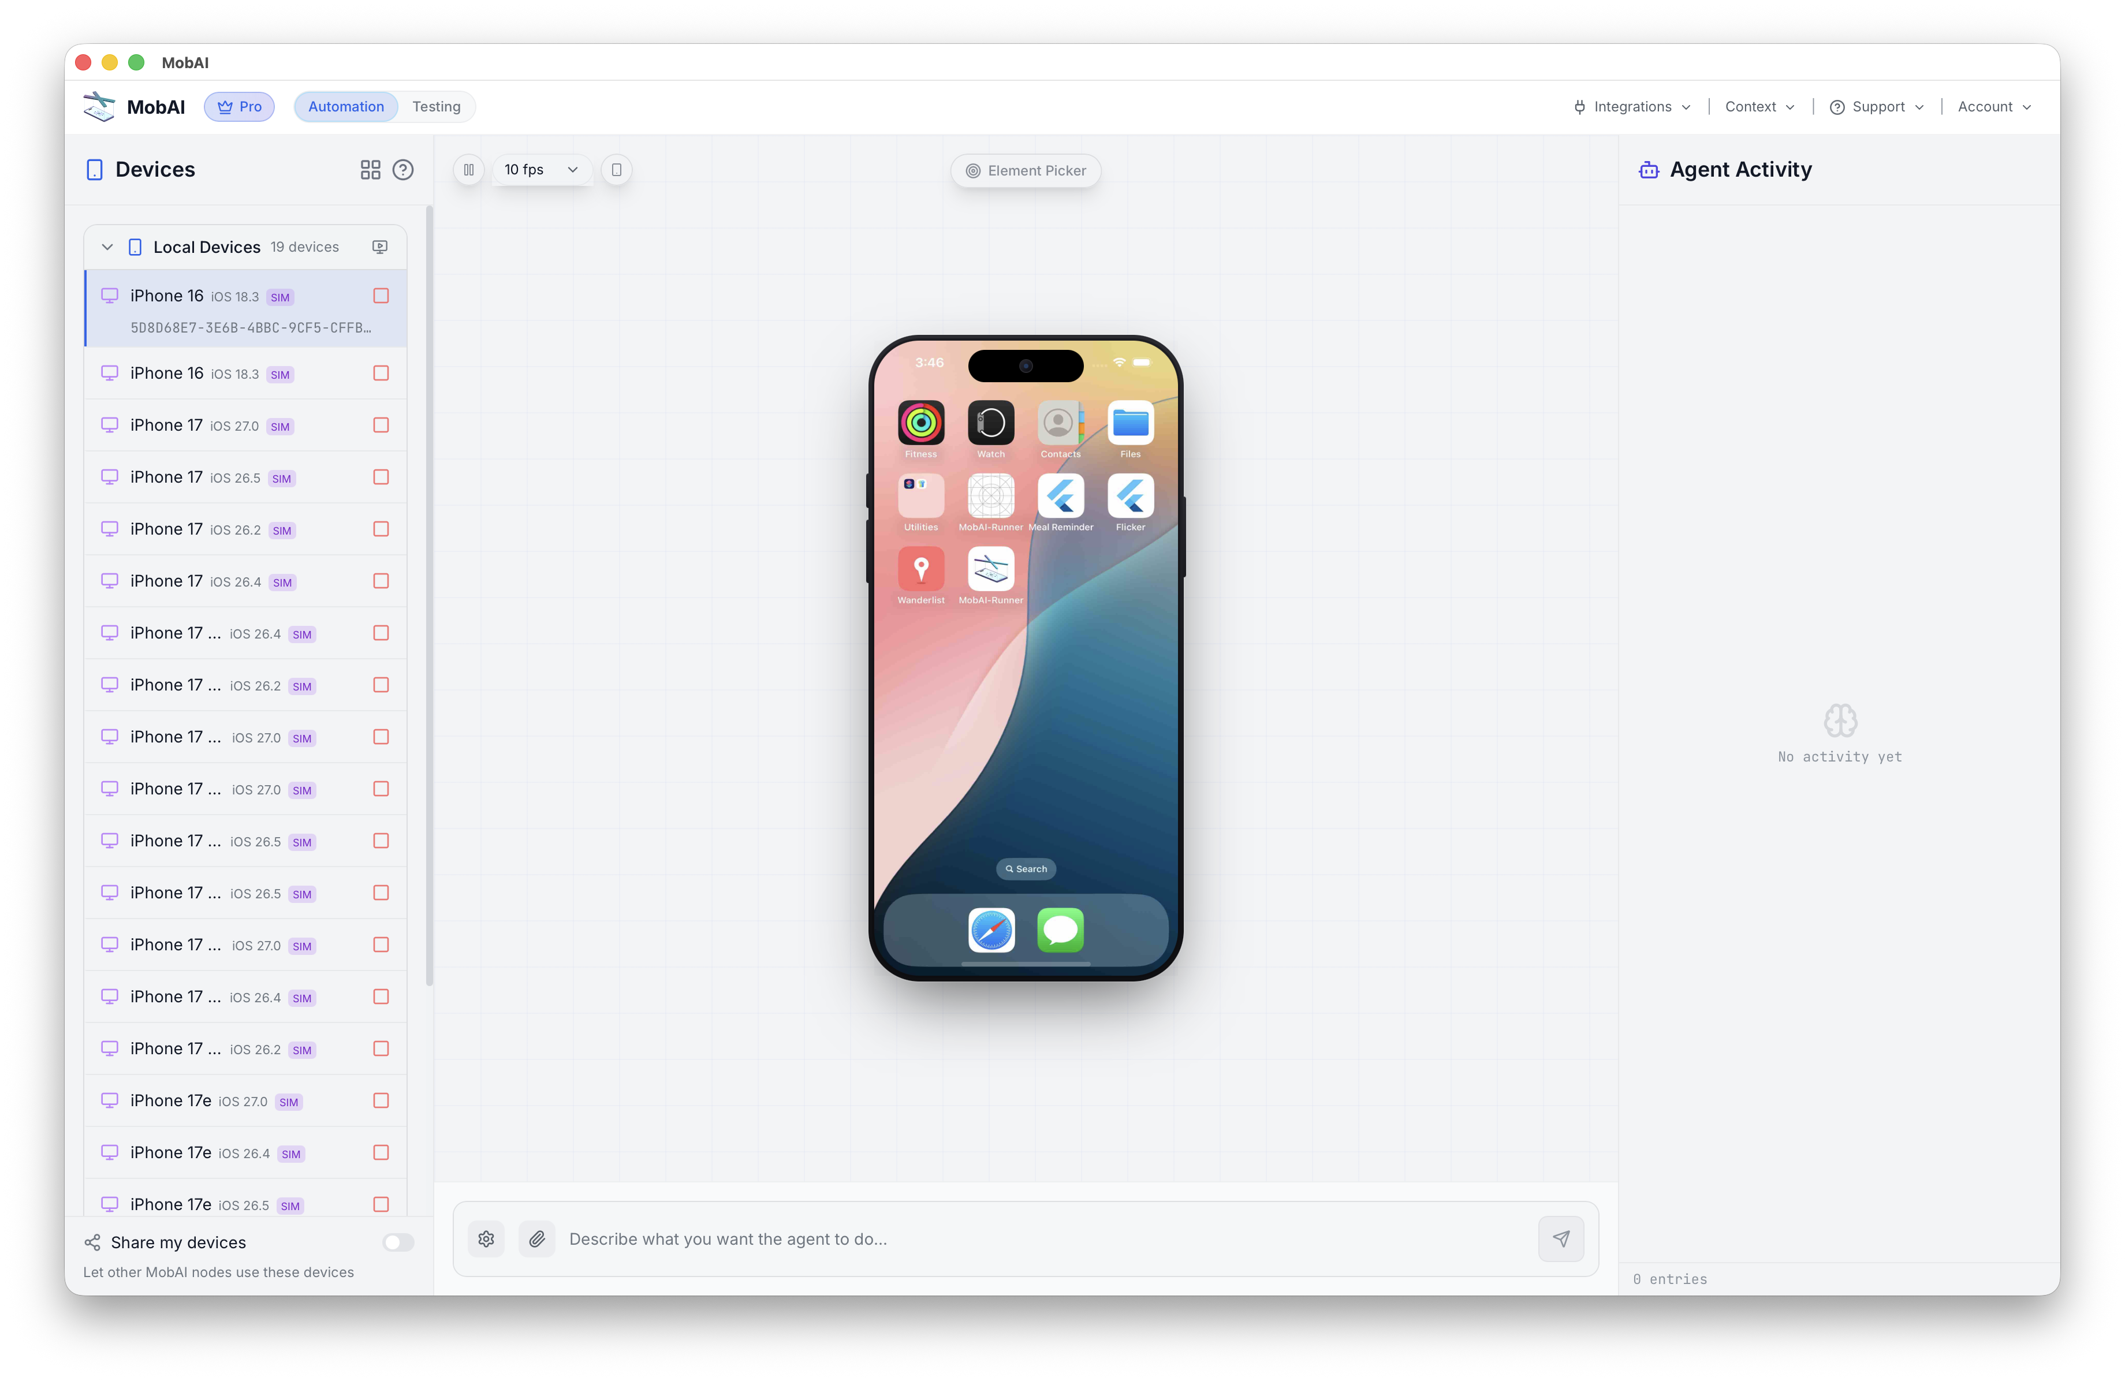Open the Support dropdown
The width and height of the screenshot is (2125, 1381).
[x=1877, y=106]
